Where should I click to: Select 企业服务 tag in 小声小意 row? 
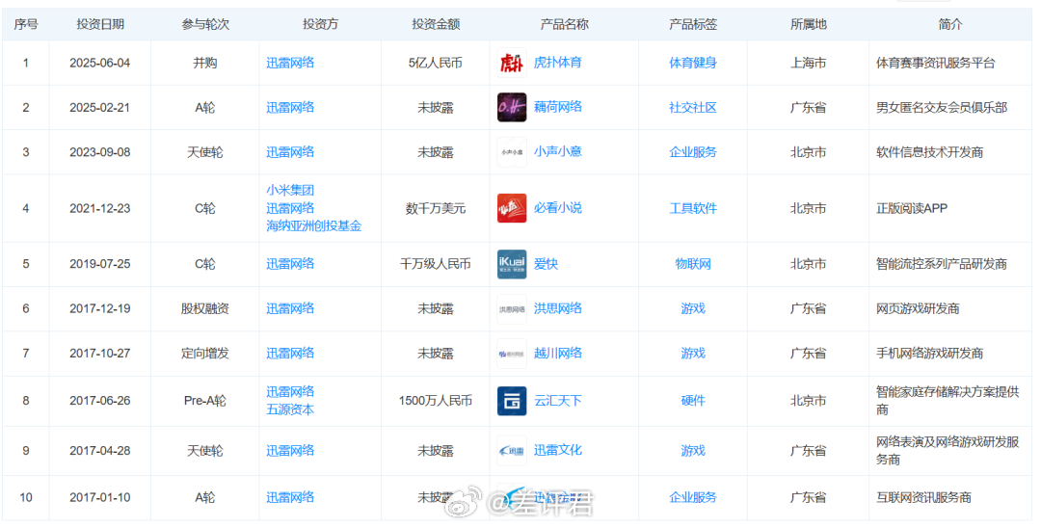tap(692, 152)
